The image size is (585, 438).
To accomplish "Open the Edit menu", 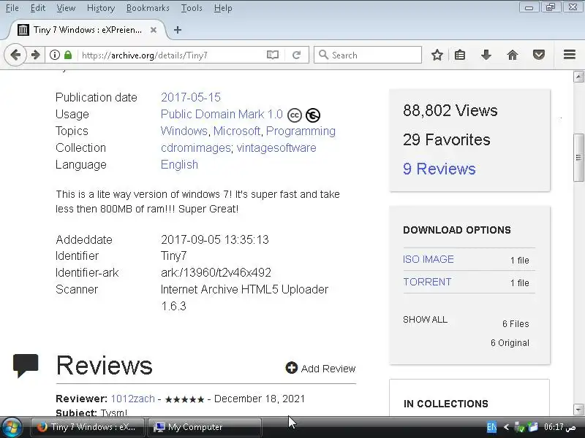I will coord(38,8).
